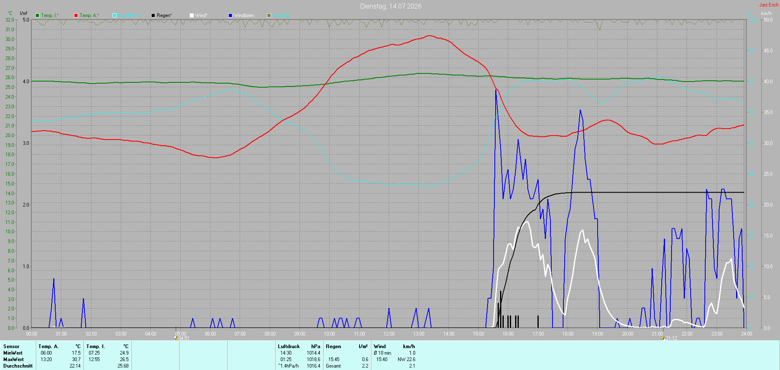This screenshot has width=780, height=370.
Task: Click the rain total value '2.2'
Action: tap(365, 366)
